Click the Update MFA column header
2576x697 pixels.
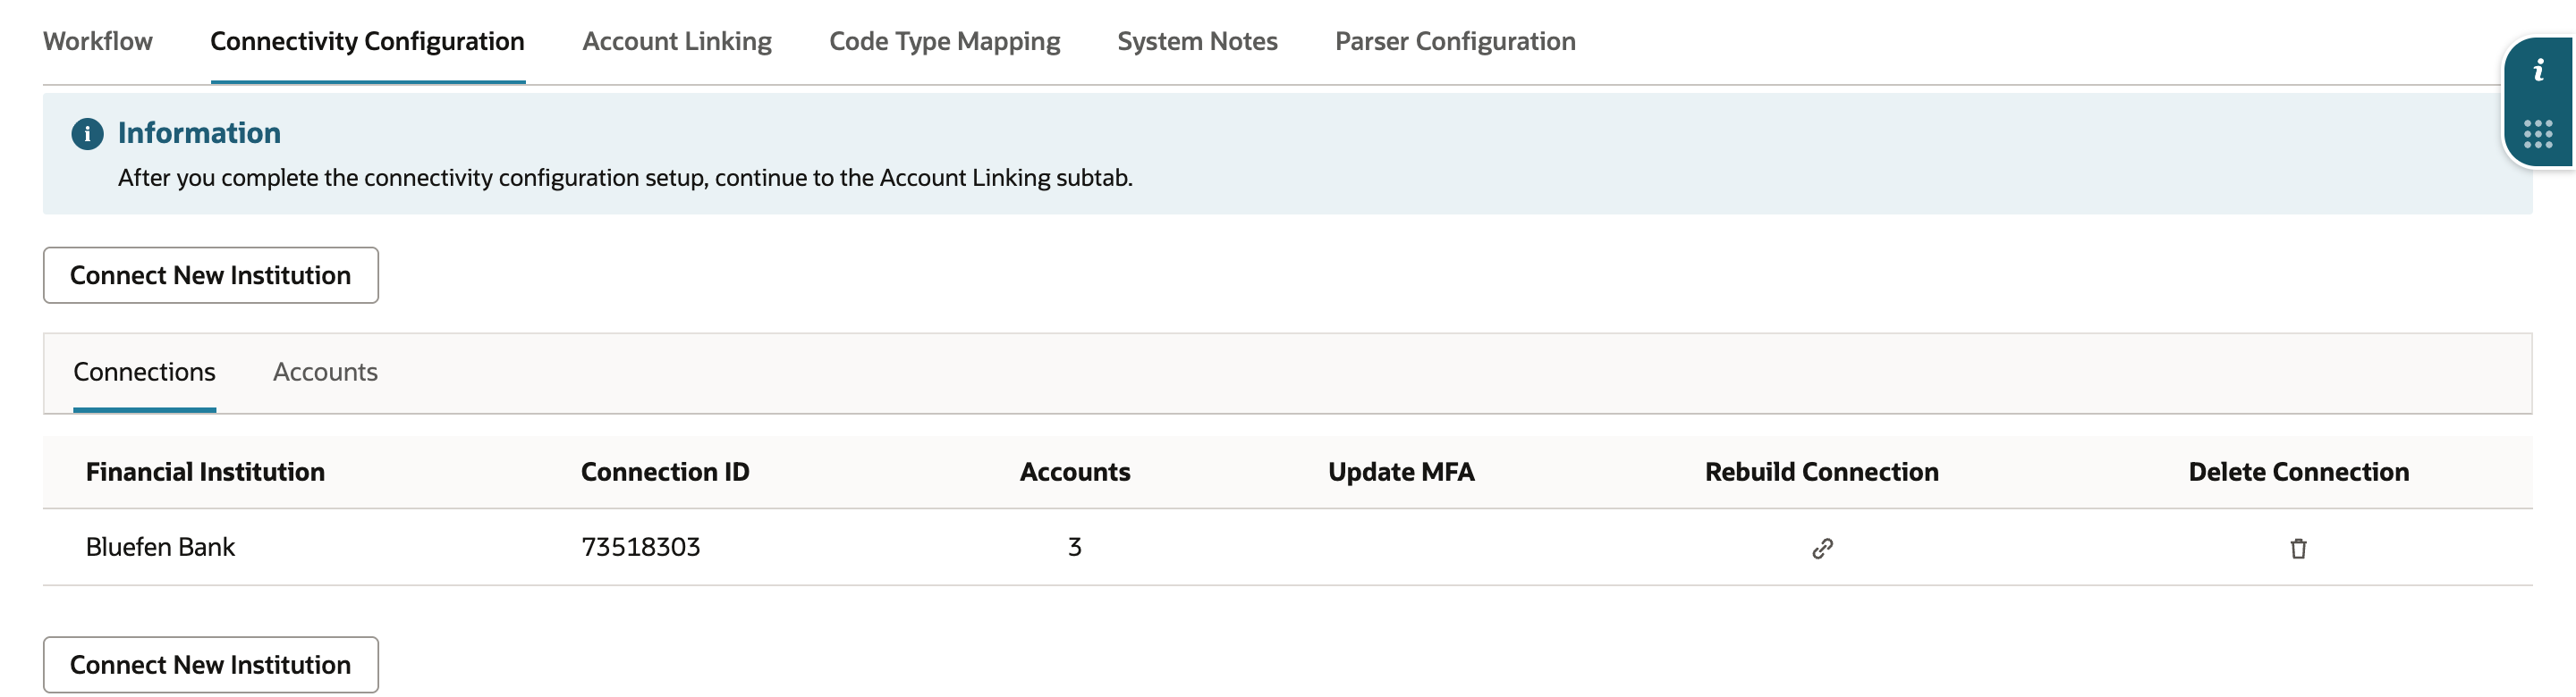[x=1401, y=471]
